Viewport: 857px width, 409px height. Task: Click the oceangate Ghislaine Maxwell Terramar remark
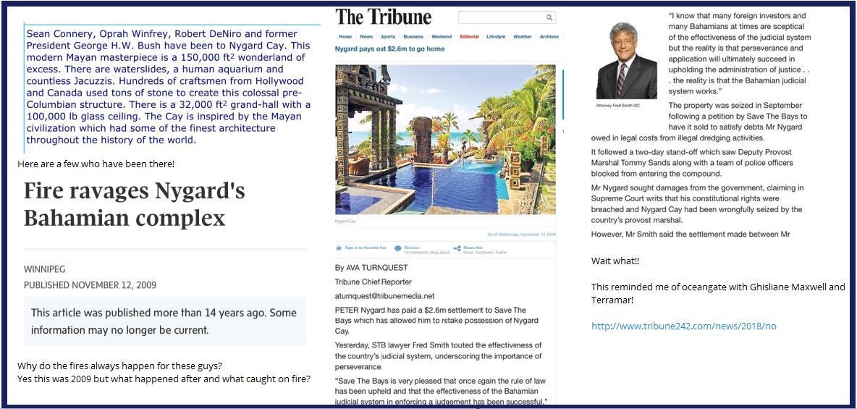(718, 294)
